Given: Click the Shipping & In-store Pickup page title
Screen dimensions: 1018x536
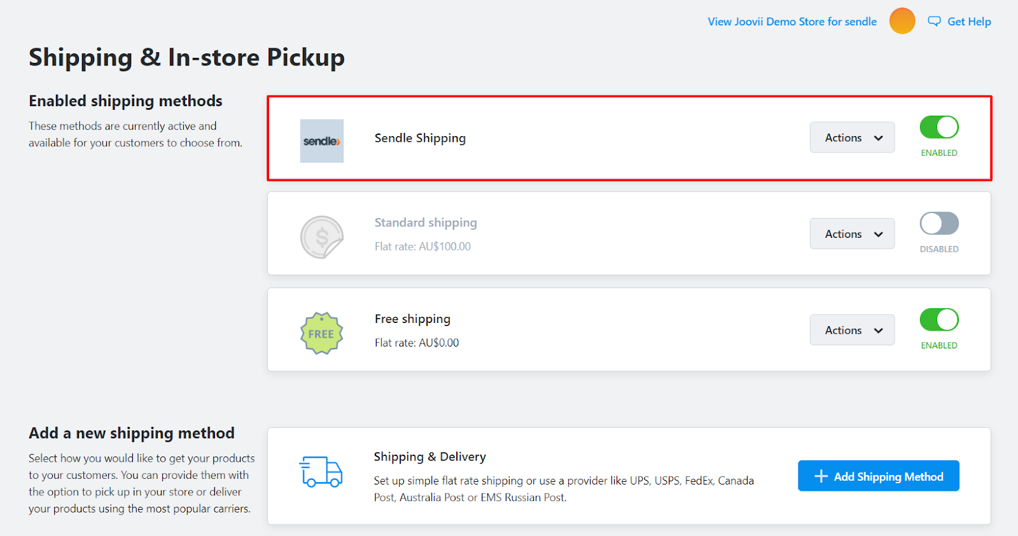Looking at the screenshot, I should (186, 57).
